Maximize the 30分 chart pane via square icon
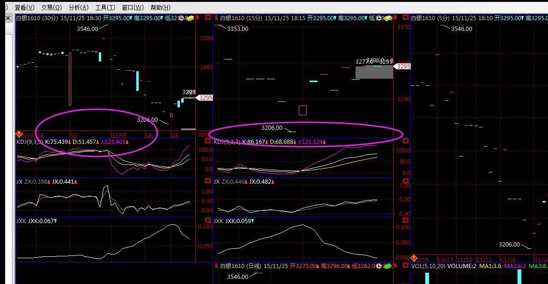 pyautogui.click(x=207, y=17)
